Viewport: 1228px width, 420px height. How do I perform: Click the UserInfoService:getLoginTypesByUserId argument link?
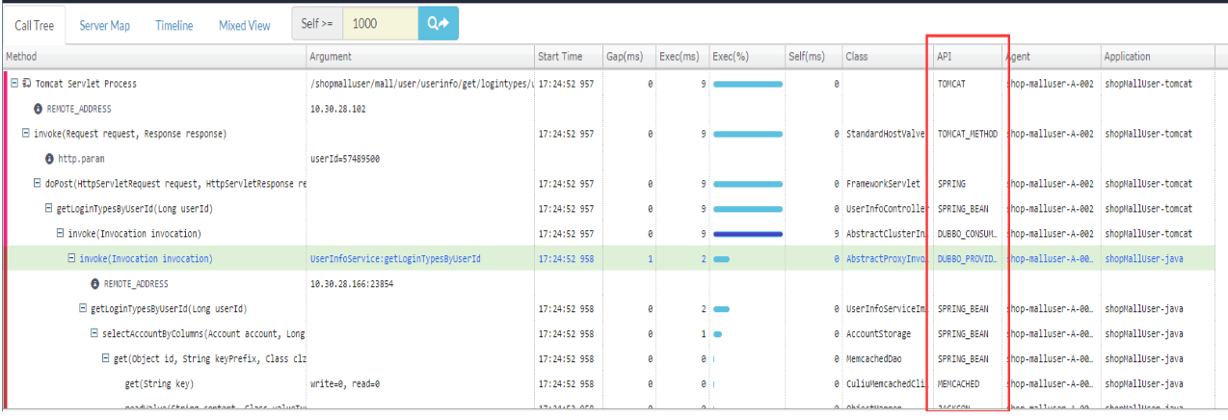pyautogui.click(x=395, y=259)
